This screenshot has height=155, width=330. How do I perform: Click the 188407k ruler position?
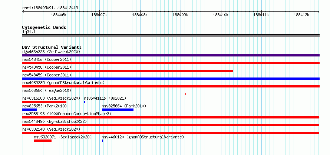[x=99, y=15]
